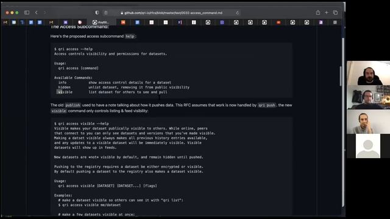
Task: Click the green fullscreen window button
Action: [17, 12]
